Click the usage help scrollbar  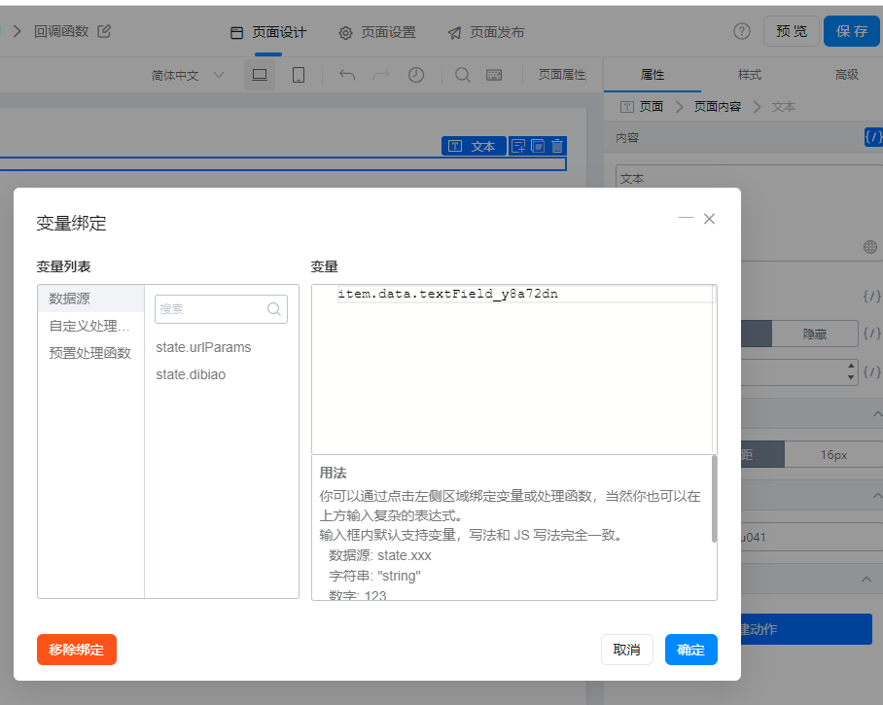pyautogui.click(x=714, y=498)
